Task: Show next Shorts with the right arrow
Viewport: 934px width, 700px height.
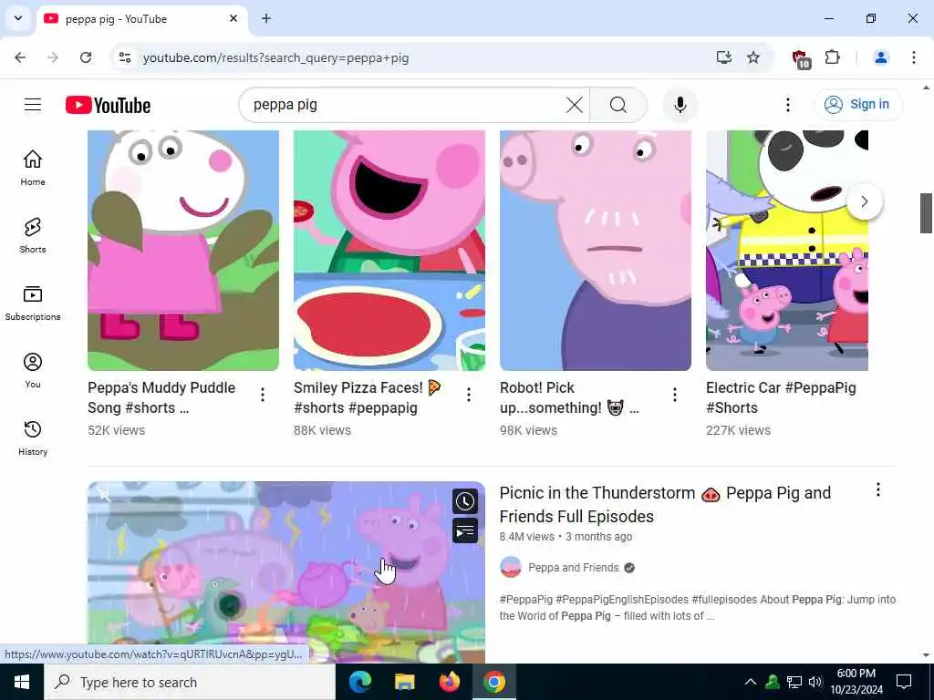Action: [865, 201]
